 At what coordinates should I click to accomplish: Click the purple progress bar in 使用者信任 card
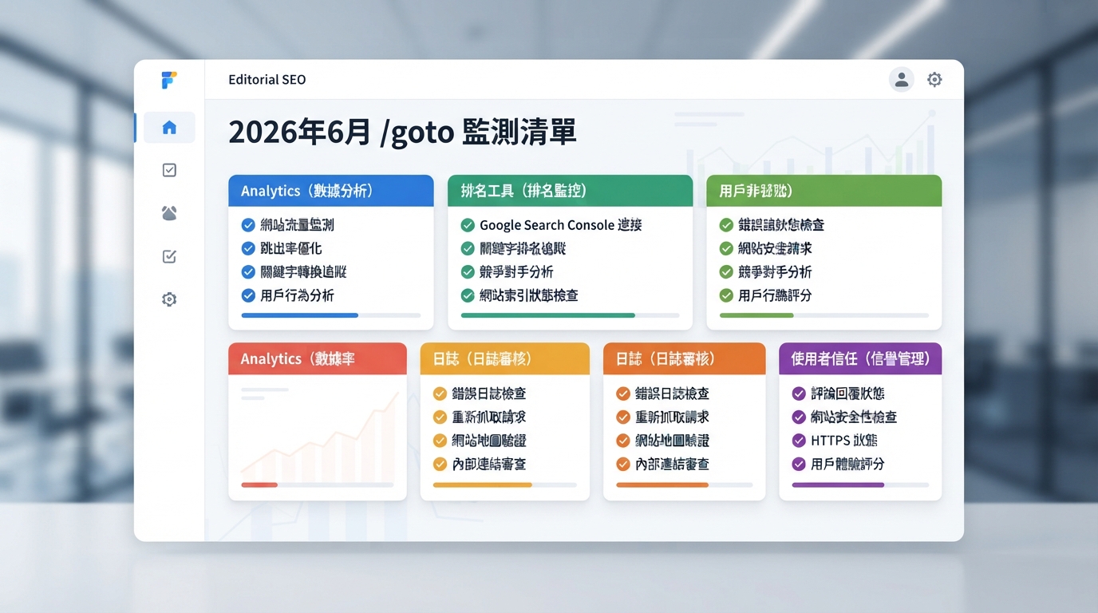tap(860, 484)
